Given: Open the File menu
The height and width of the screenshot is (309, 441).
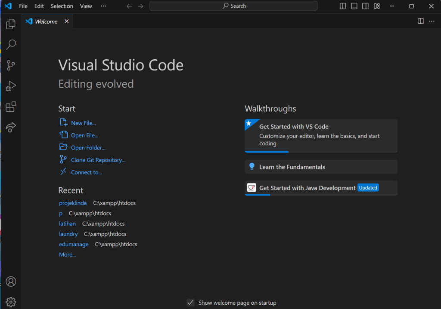Looking at the screenshot, I should [x=23, y=6].
